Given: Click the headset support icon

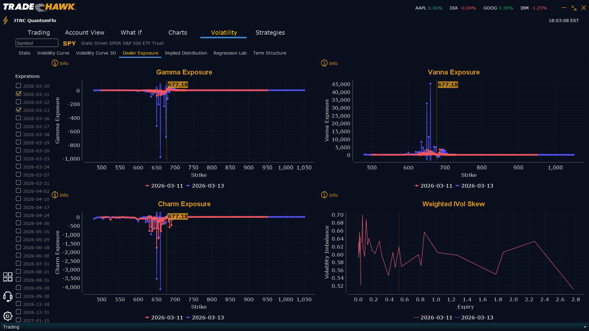Looking at the screenshot, I should point(8,296).
